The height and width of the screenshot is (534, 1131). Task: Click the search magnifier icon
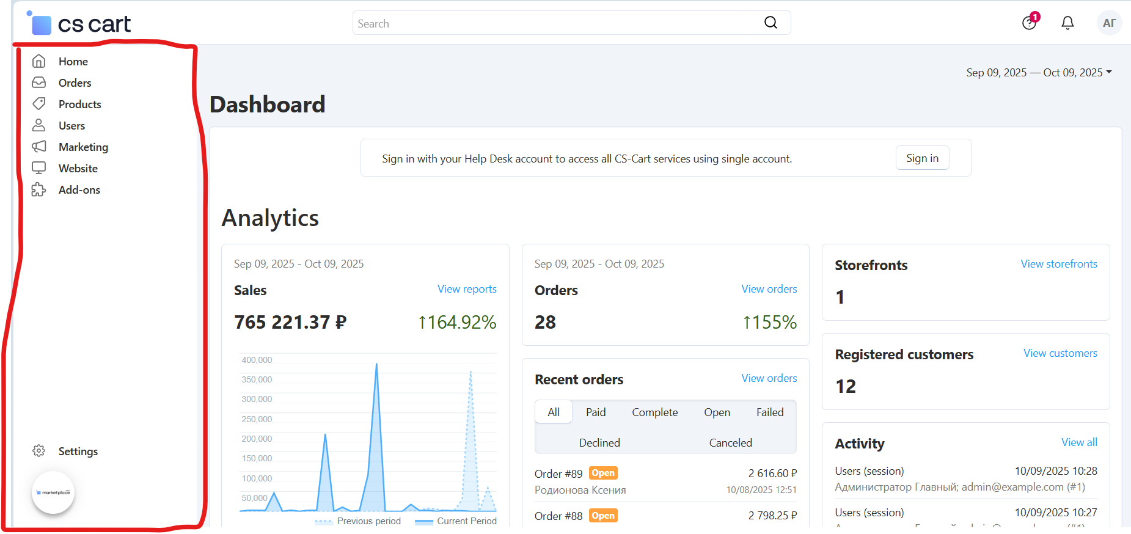click(x=770, y=23)
